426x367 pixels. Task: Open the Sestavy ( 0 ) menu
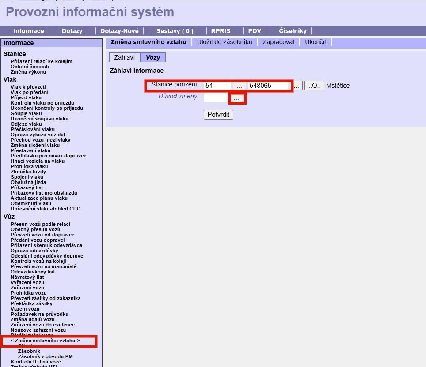[x=175, y=31]
